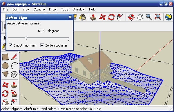The image size is (174, 112).
Task: Toggle the Soften coplanar checkbox
Action: (42, 45)
